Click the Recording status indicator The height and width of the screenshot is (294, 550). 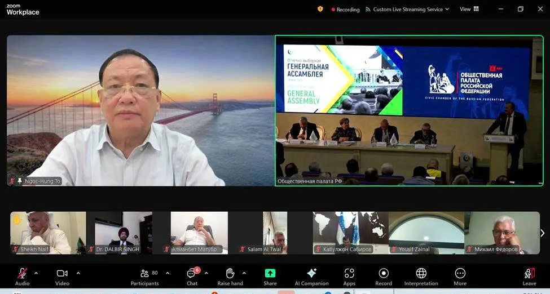pos(345,9)
